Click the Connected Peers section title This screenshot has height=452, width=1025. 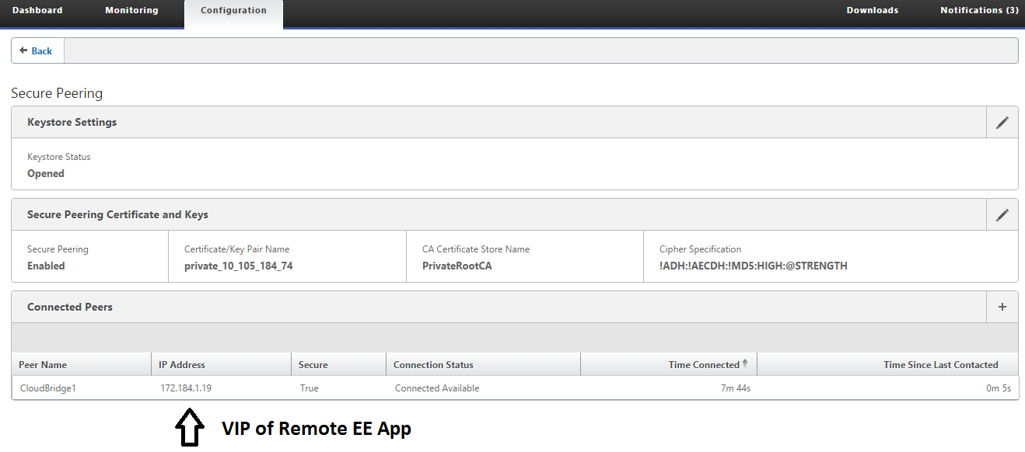point(70,307)
